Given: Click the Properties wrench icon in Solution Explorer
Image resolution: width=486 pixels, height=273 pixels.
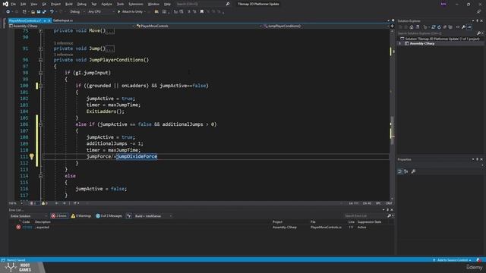Looking at the screenshot, I should pyautogui.click(x=463, y=27).
